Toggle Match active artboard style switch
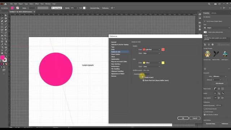231x130 pixels. coord(205,32)
